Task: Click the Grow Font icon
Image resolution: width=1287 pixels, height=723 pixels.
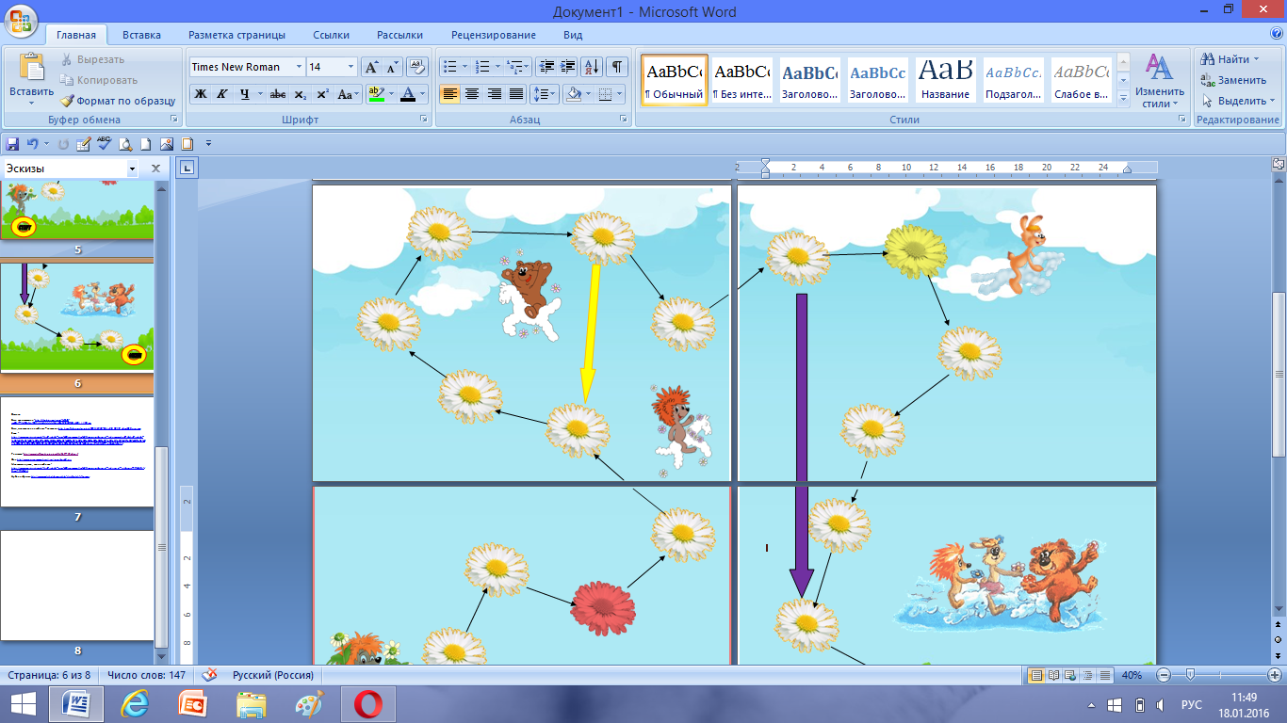Action: click(371, 67)
